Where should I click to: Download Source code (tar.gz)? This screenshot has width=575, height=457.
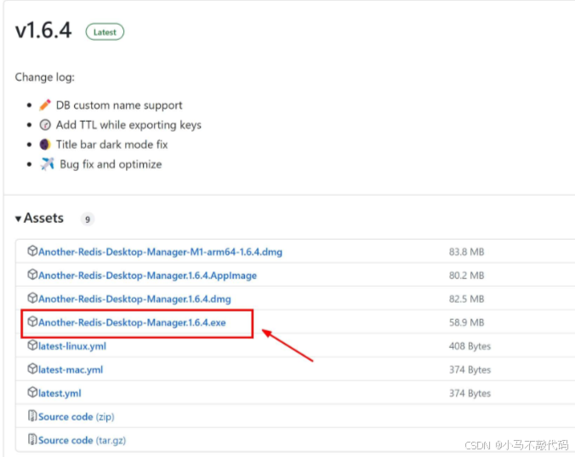point(83,440)
